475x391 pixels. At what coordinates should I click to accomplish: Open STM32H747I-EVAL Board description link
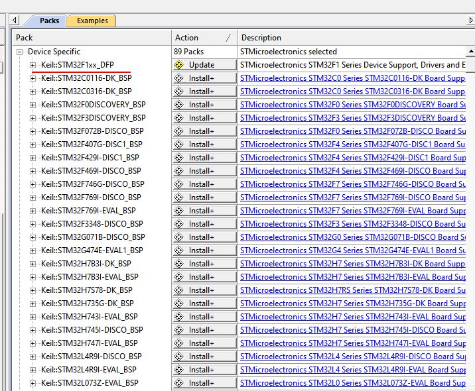coord(353,343)
